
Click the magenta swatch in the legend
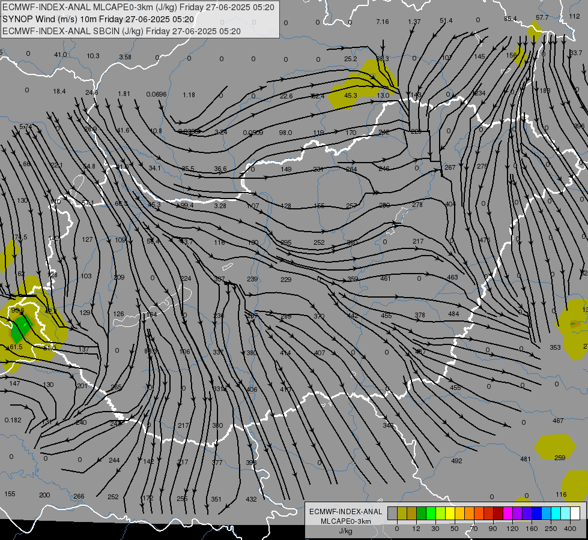click(x=508, y=514)
